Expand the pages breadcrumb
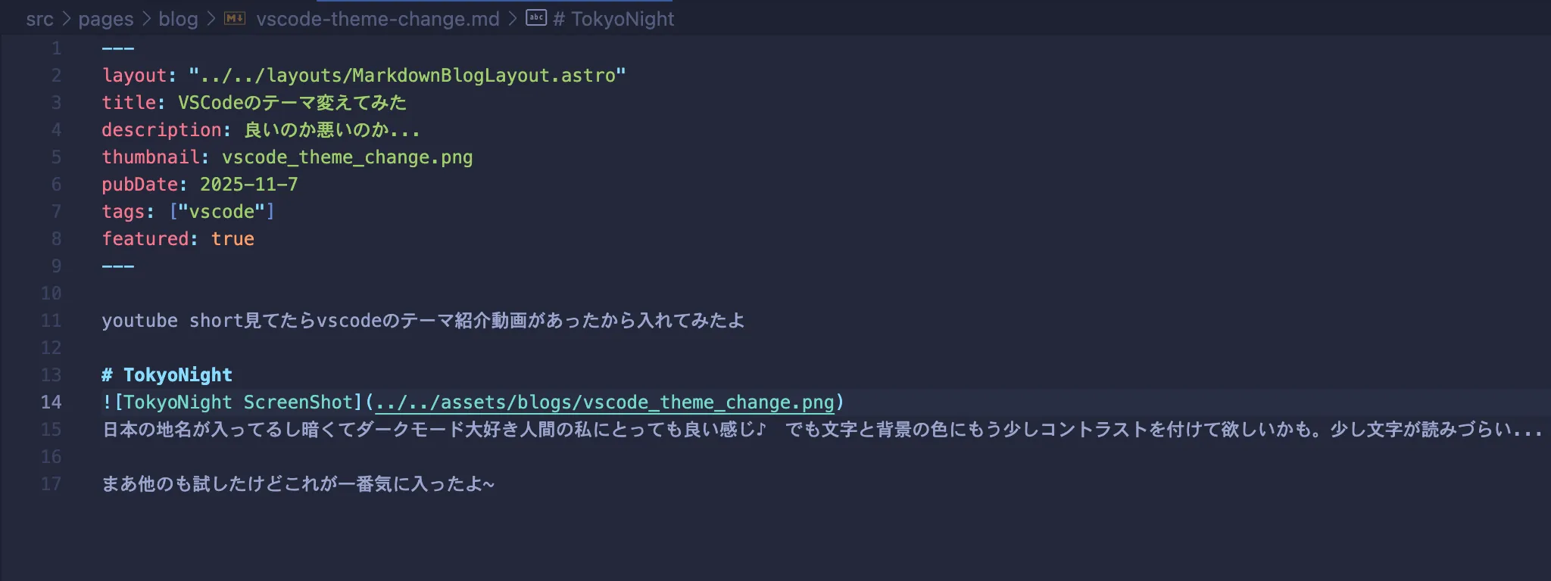1551x581 pixels. click(105, 19)
